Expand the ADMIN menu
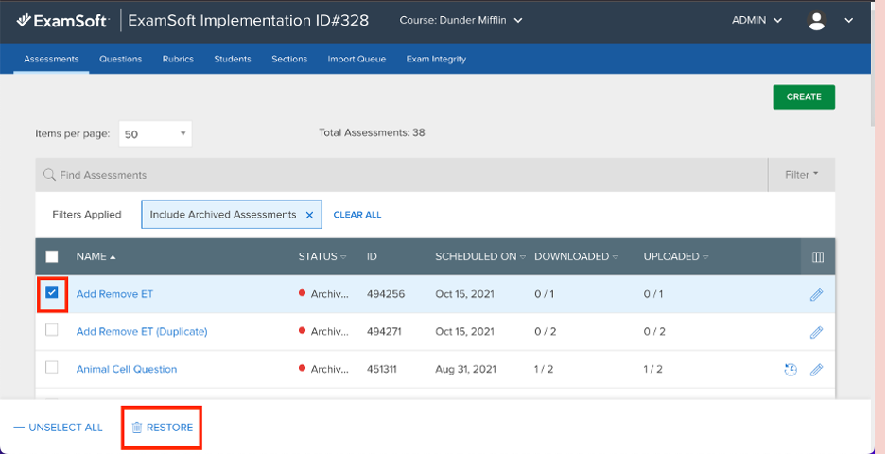887x454 pixels. pyautogui.click(x=757, y=21)
